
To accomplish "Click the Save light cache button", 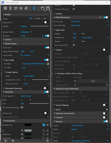I will click(x=93, y=81).
